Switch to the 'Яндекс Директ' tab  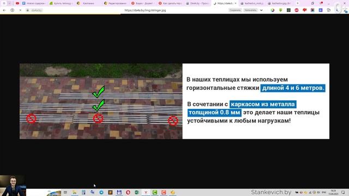[142, 3]
